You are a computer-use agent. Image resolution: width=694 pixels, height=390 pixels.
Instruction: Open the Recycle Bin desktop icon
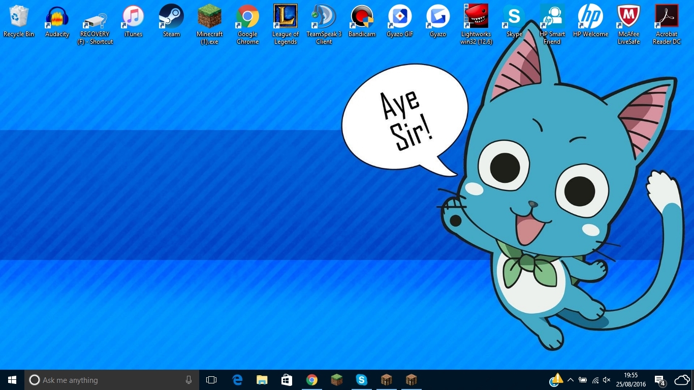[x=19, y=21]
